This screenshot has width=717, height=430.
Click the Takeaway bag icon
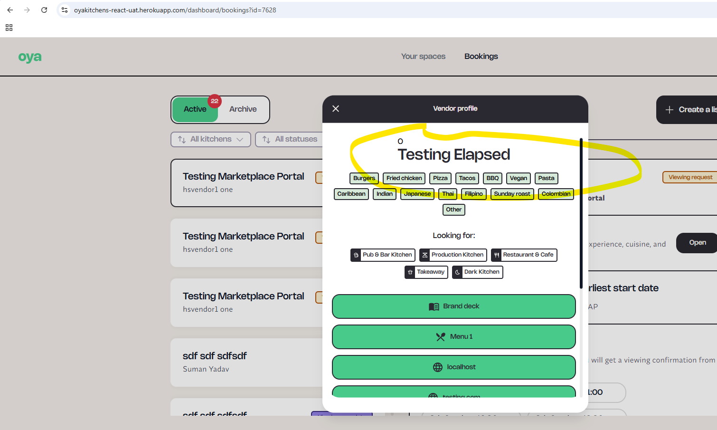coord(410,272)
